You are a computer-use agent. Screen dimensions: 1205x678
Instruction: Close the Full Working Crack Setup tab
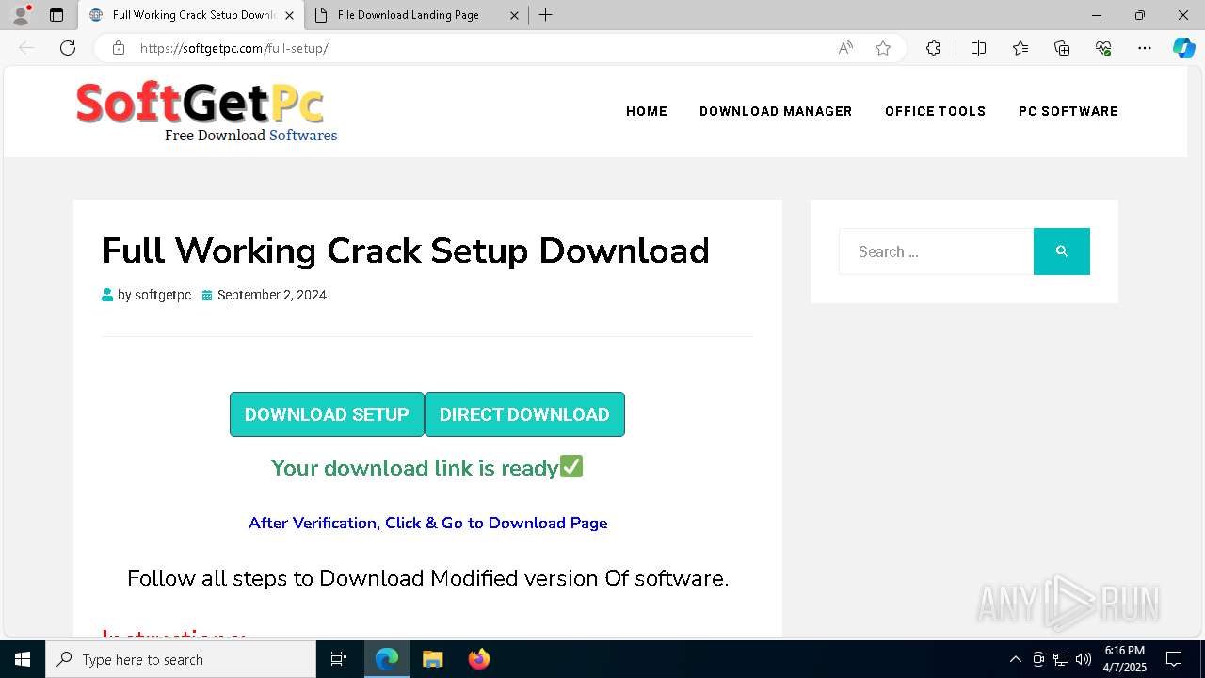[289, 15]
